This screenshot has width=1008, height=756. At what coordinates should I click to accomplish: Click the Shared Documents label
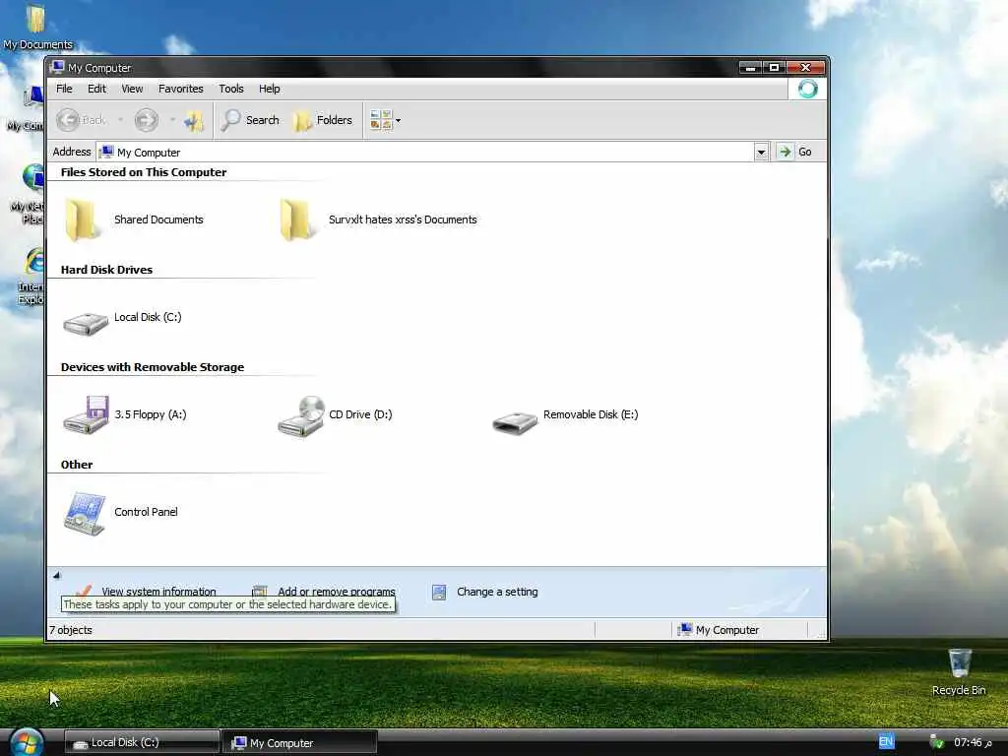pos(158,220)
